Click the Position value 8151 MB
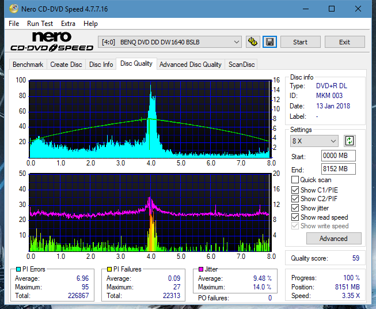The width and height of the screenshot is (376, 309). coord(347,287)
